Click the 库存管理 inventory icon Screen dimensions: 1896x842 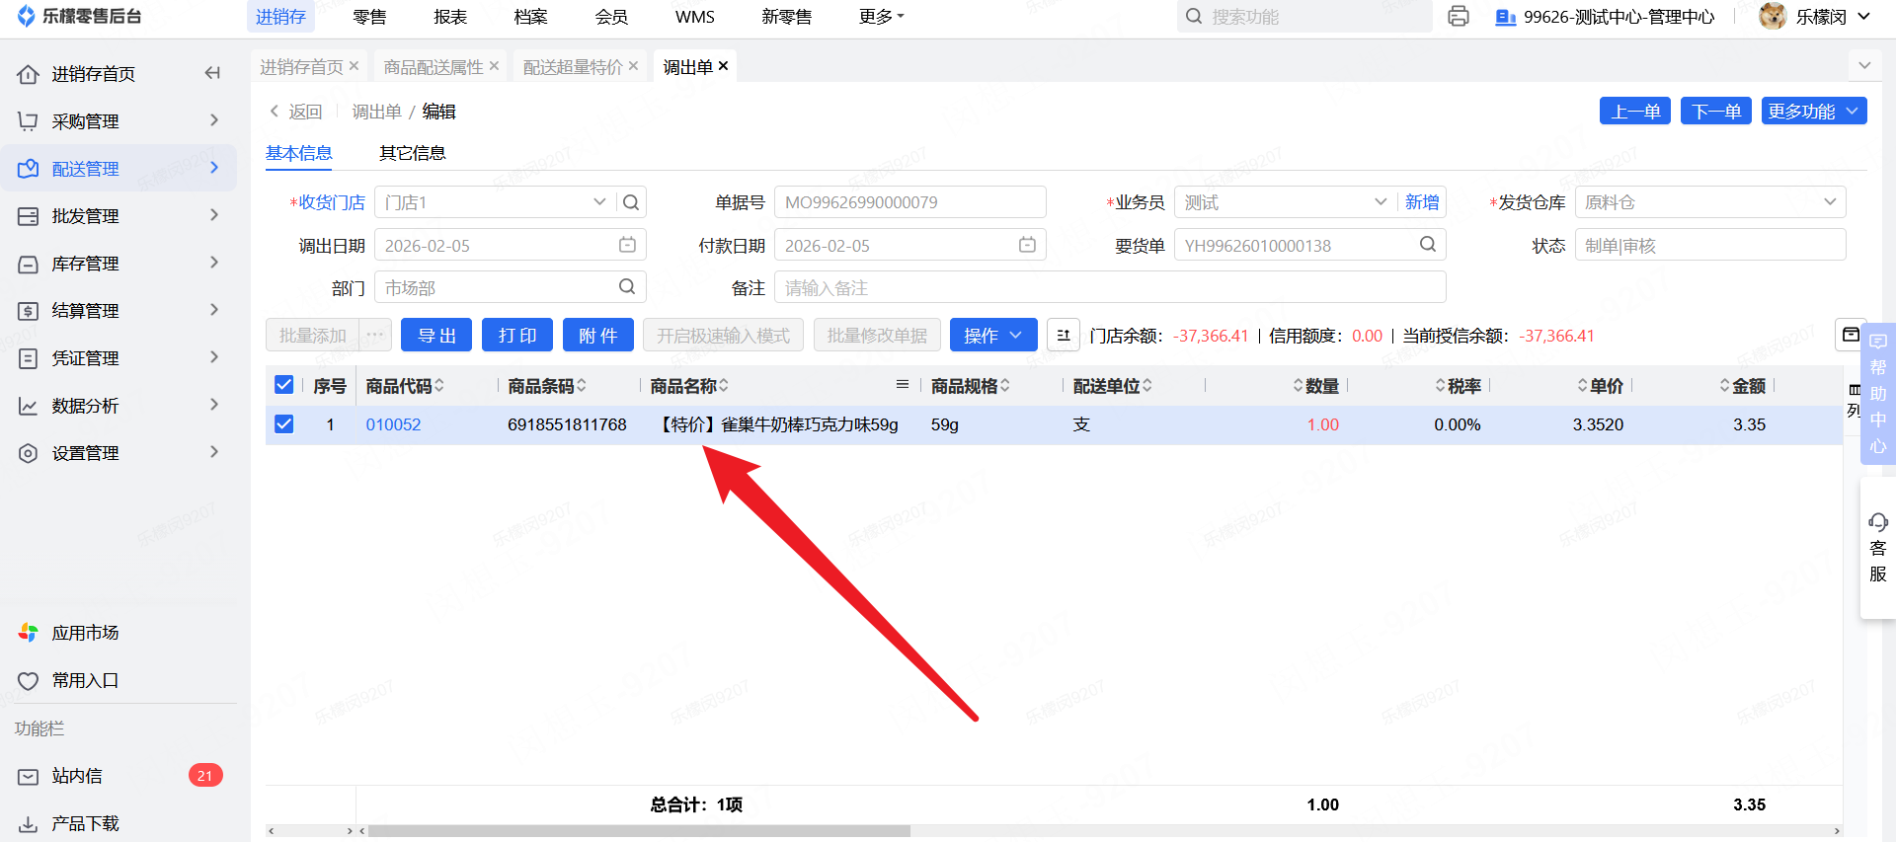click(28, 264)
